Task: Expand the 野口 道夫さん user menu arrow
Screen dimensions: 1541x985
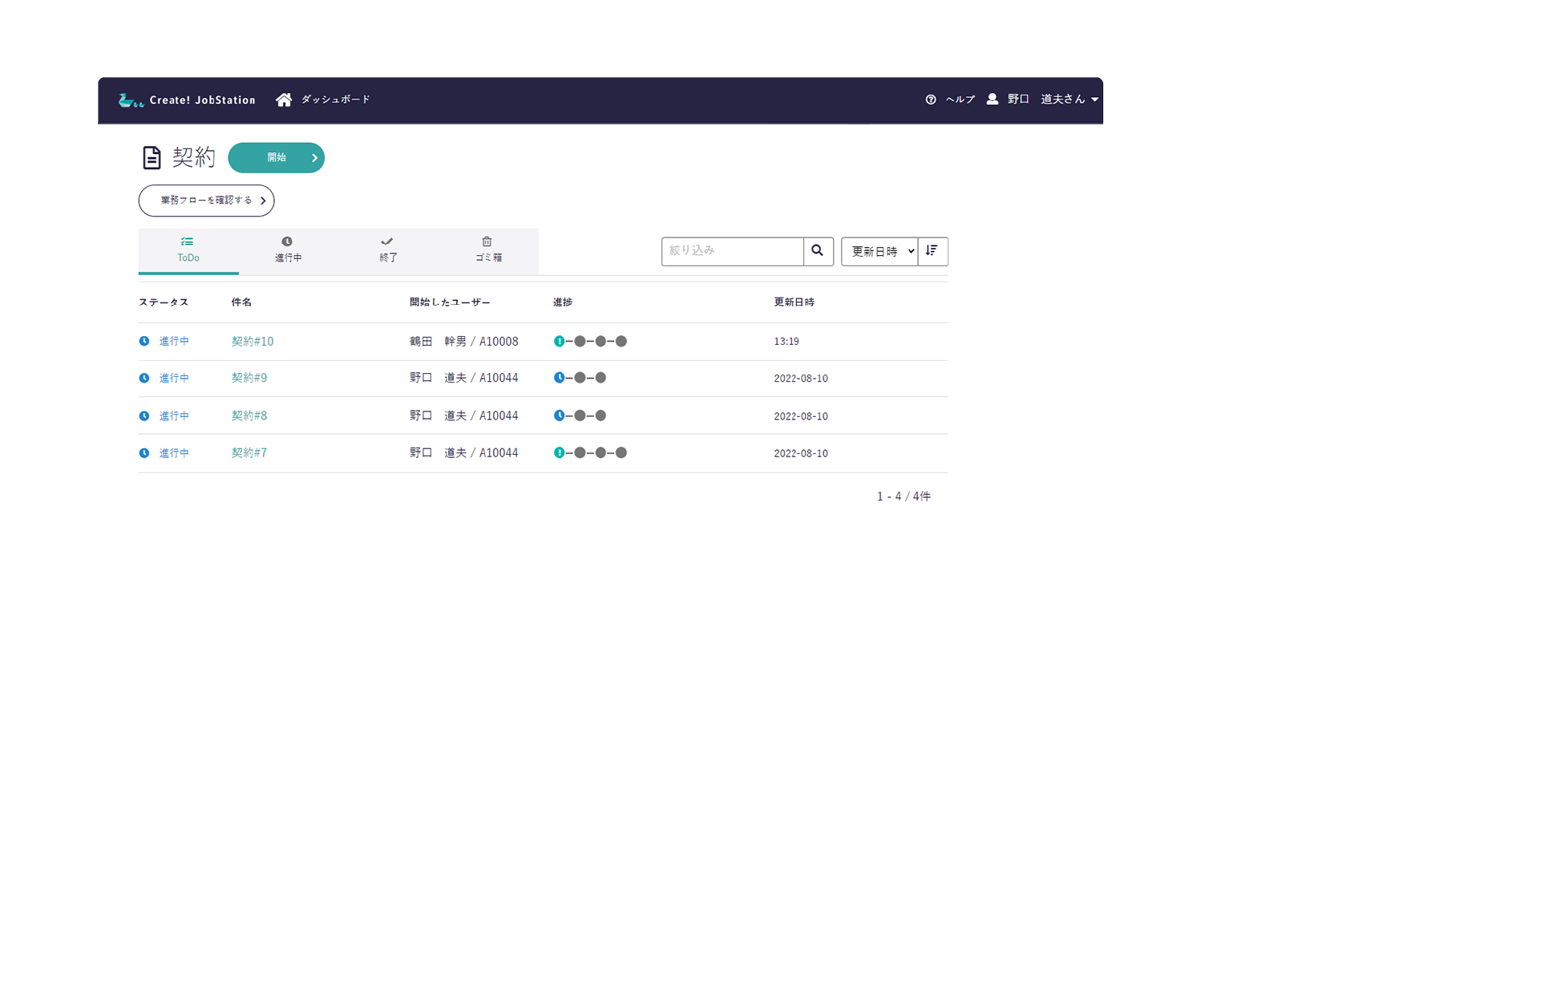Action: click(1095, 99)
